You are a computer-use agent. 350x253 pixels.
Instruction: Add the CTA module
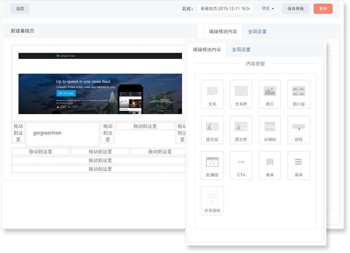pyautogui.click(x=241, y=165)
